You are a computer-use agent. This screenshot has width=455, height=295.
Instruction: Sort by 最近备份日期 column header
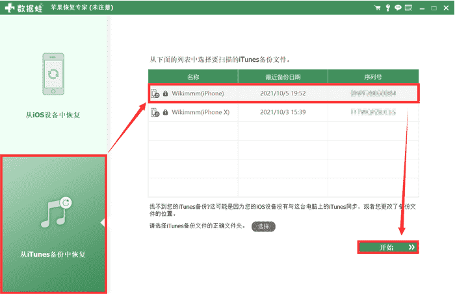283,77
